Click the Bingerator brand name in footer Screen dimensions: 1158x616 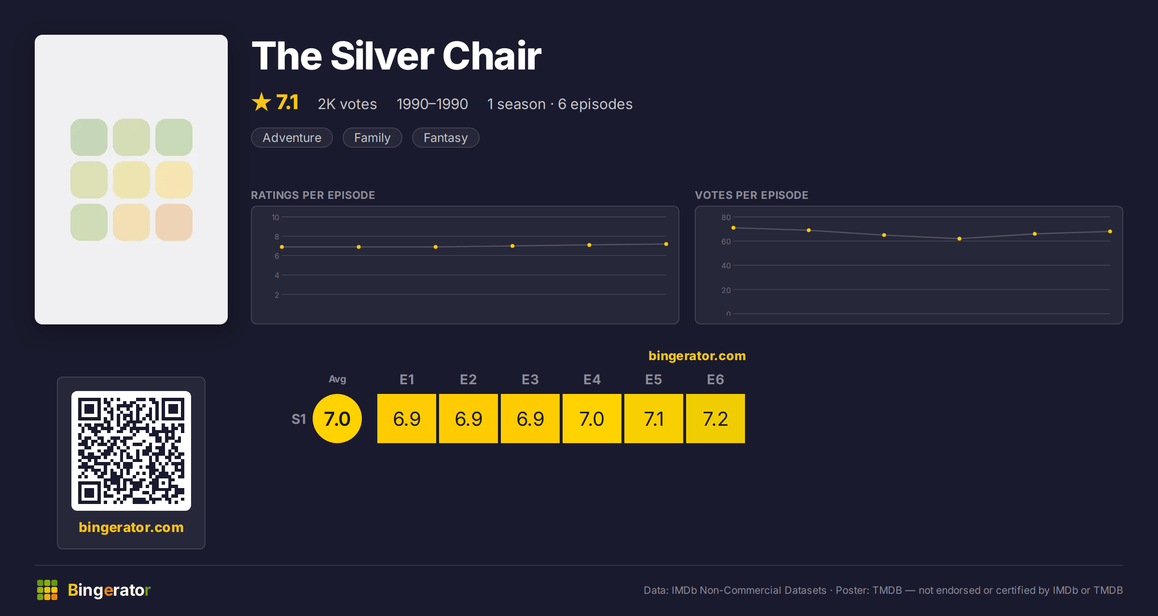(x=109, y=590)
